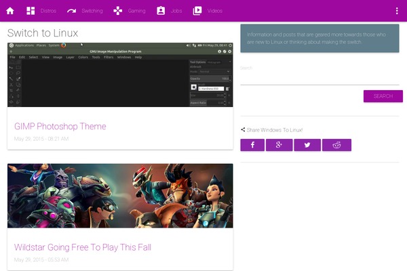This screenshot has height=271, width=407.
Task: Open the Videos menu item
Action: 214,11
